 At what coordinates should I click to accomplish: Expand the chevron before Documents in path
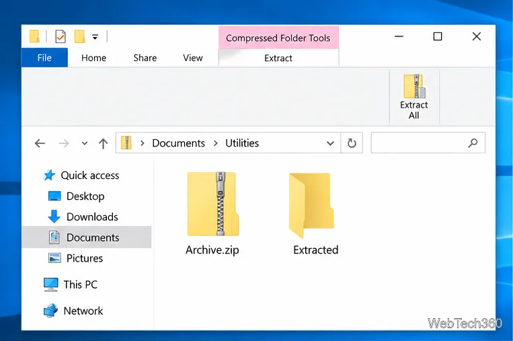(x=143, y=143)
